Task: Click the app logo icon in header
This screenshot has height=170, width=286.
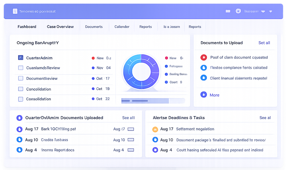Action: (x=15, y=11)
